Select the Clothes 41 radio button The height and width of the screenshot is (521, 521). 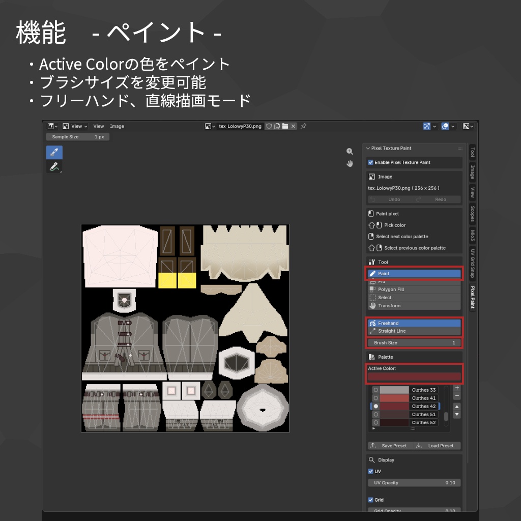(x=376, y=398)
